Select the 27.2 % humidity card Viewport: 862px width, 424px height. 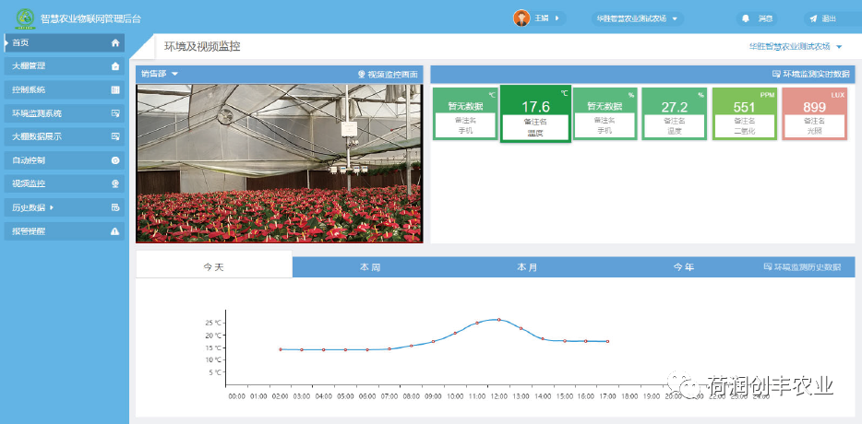675,113
